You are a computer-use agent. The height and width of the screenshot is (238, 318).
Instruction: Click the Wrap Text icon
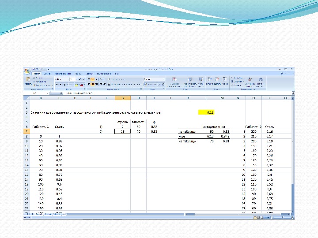[x=109, y=79]
